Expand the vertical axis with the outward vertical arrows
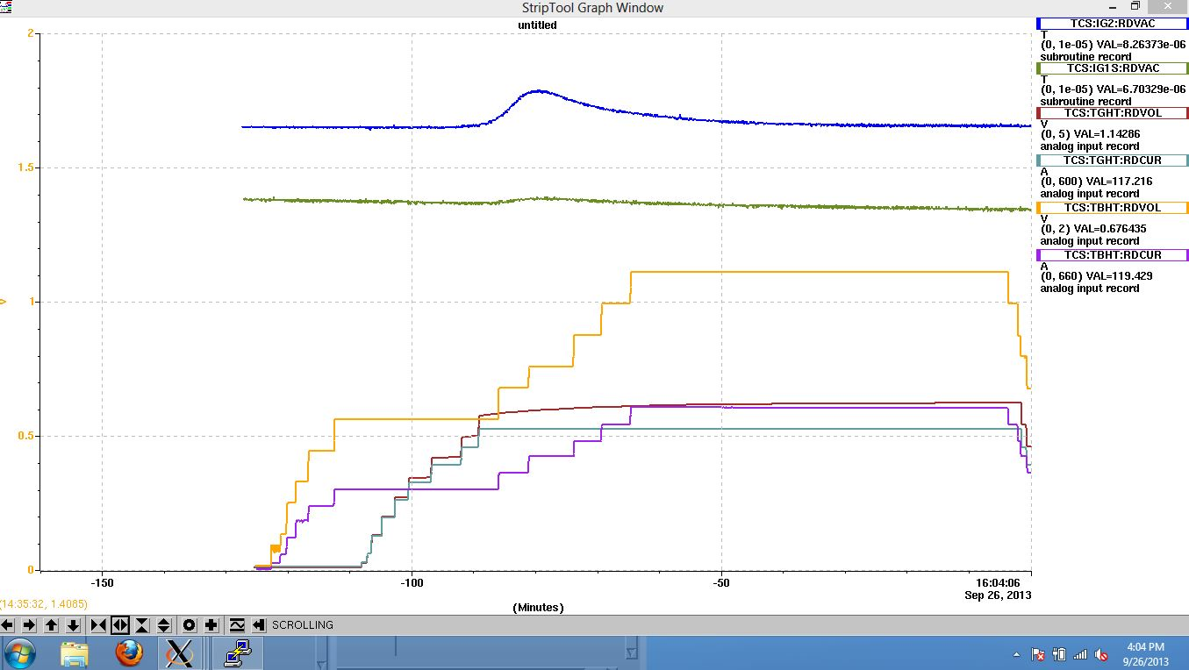This screenshot has height=670, width=1189. click(164, 625)
